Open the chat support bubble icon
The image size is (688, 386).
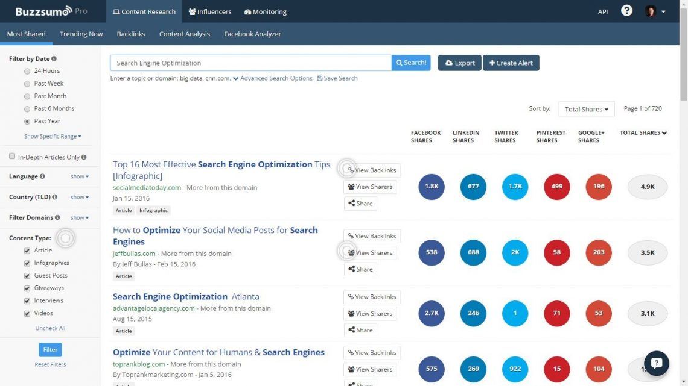656,363
